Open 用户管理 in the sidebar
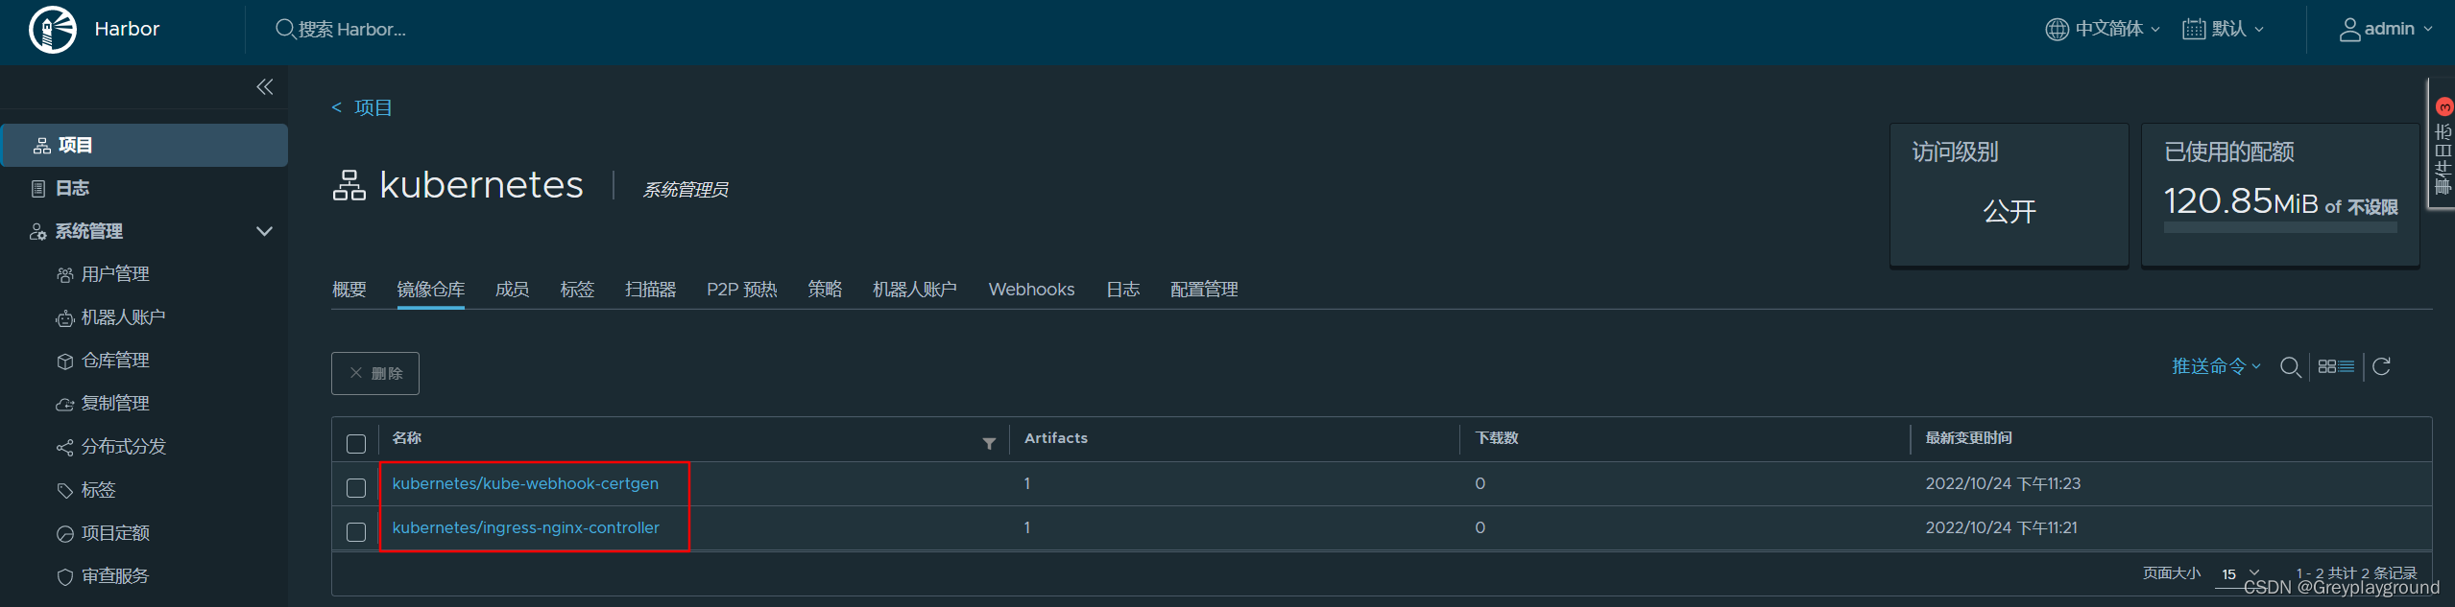The height and width of the screenshot is (607, 2455). 115,274
